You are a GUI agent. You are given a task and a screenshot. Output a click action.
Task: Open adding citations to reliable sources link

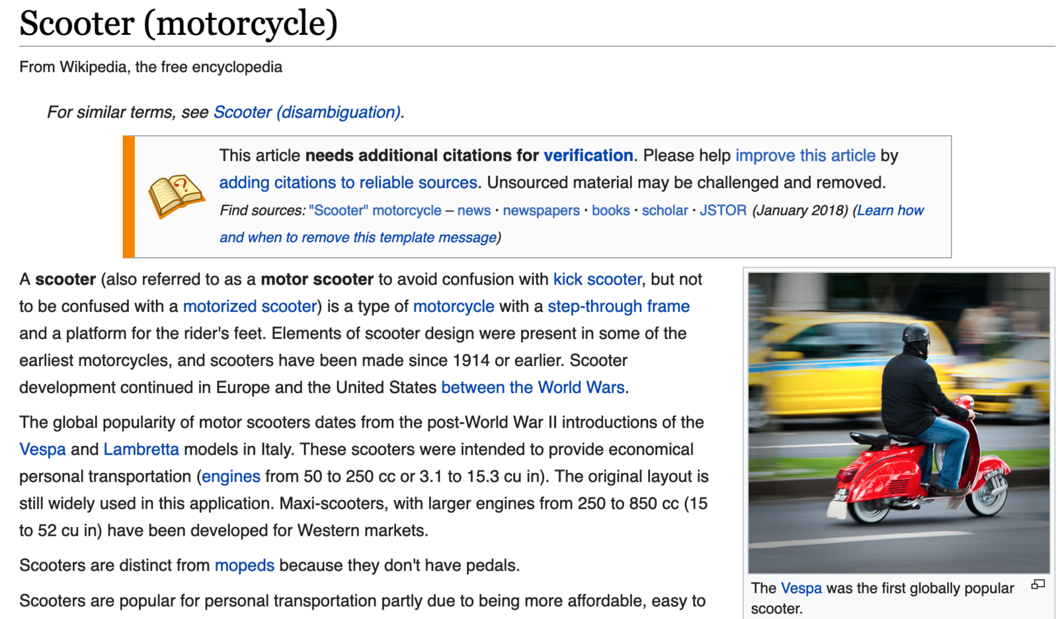point(348,182)
